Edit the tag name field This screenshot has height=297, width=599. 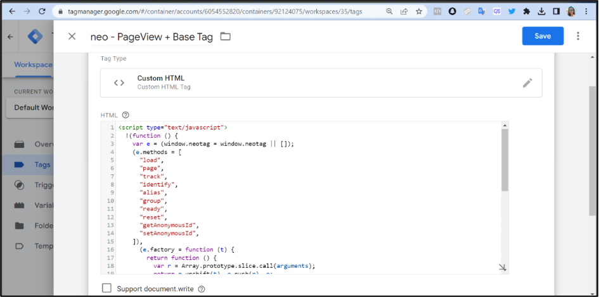pos(151,37)
